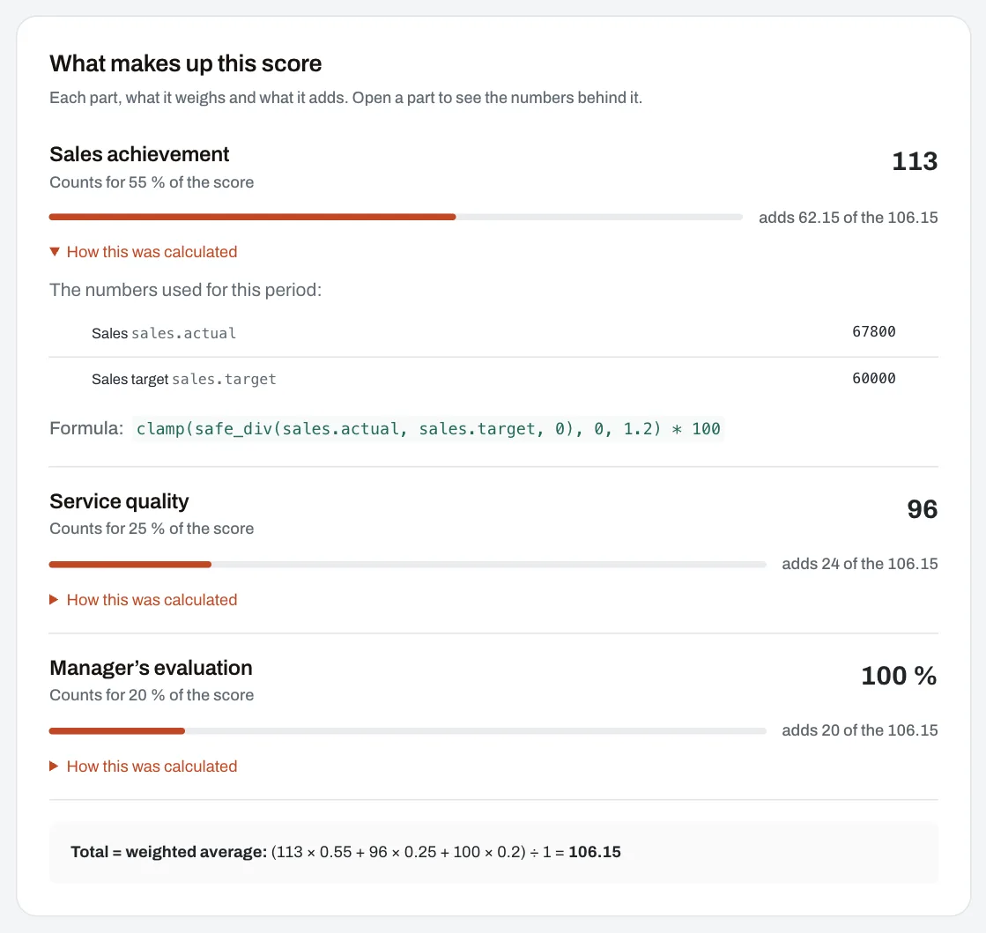Click the Manager's evaluation value 100 %

pyautogui.click(x=900, y=676)
